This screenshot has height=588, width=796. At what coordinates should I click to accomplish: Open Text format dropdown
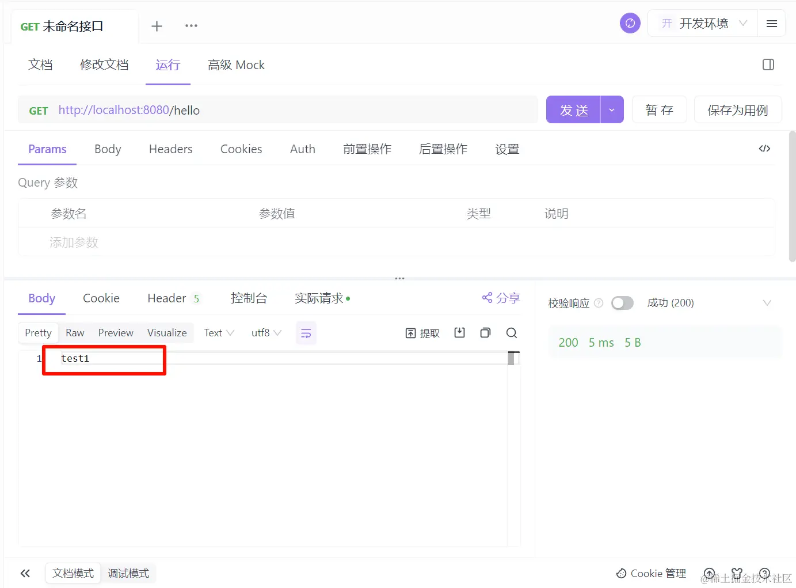[x=219, y=333]
